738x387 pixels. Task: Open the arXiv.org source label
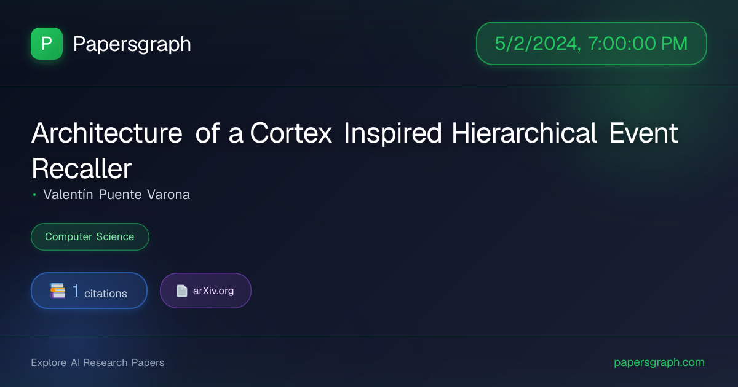point(213,291)
